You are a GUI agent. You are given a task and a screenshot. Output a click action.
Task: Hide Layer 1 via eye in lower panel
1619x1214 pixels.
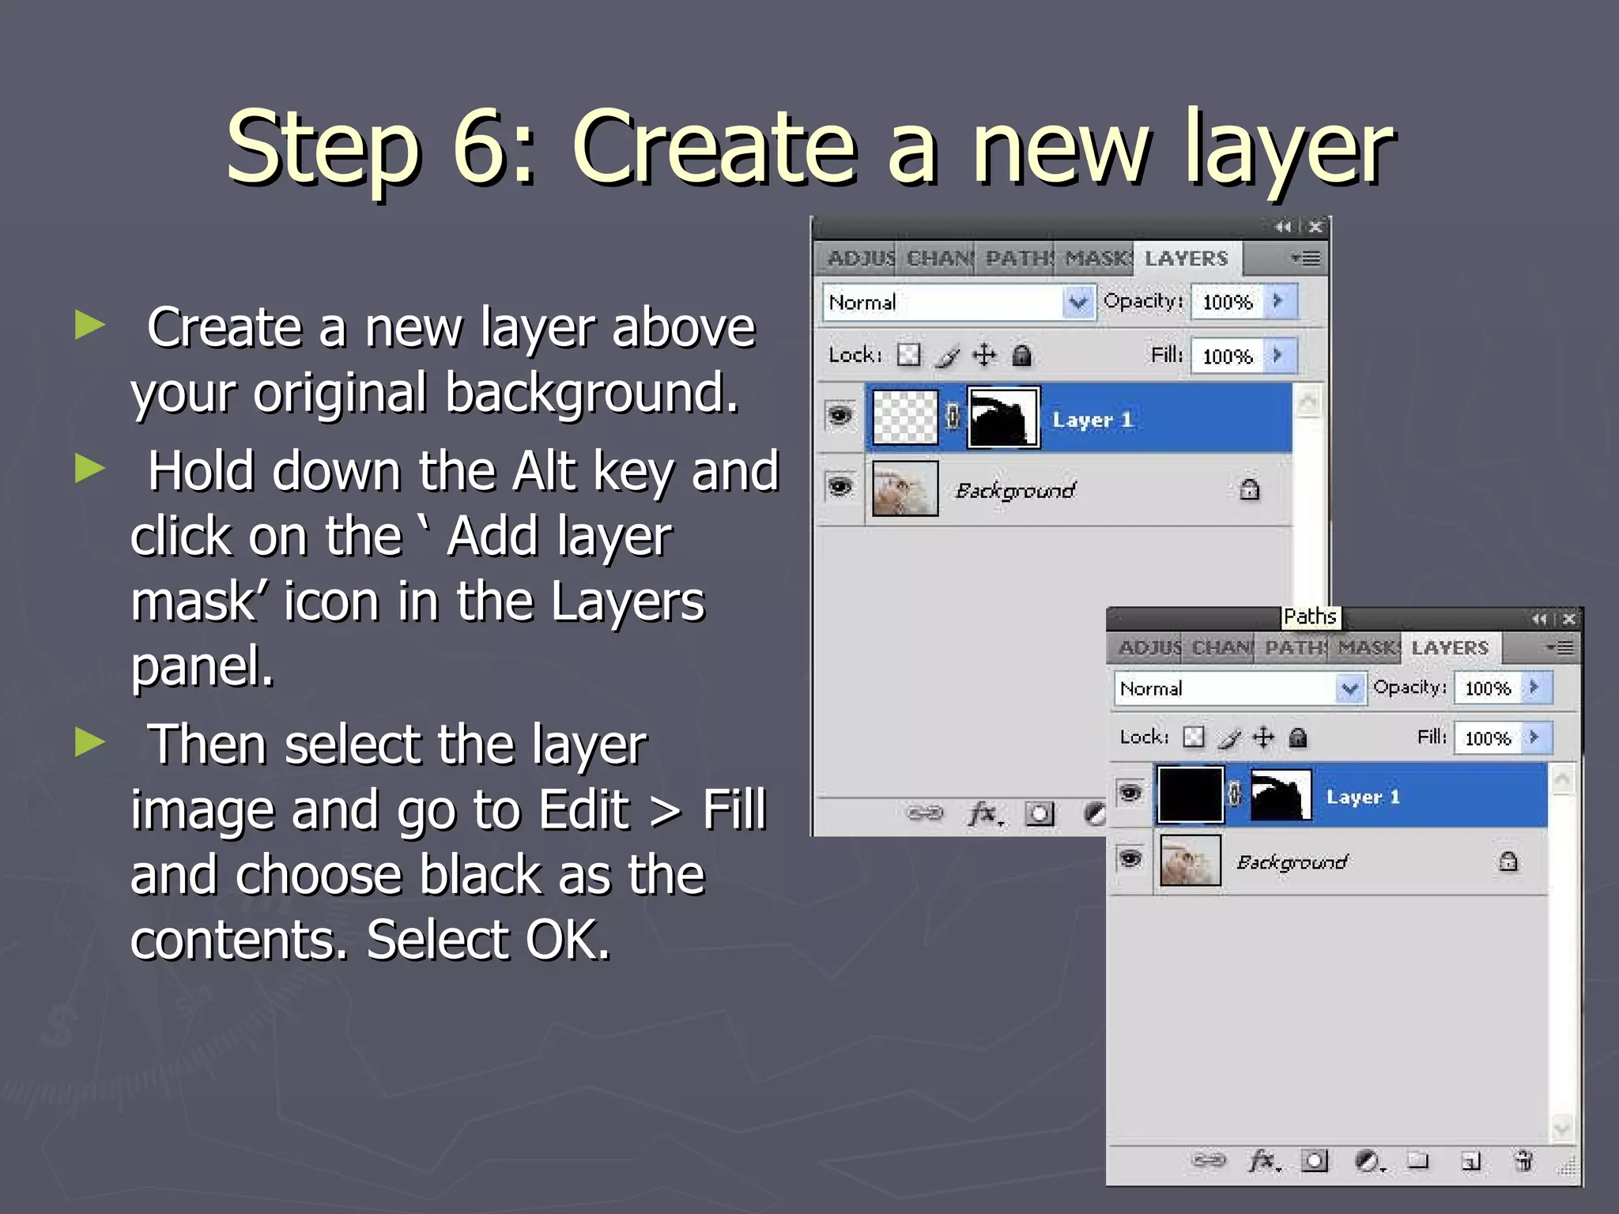1130,791
